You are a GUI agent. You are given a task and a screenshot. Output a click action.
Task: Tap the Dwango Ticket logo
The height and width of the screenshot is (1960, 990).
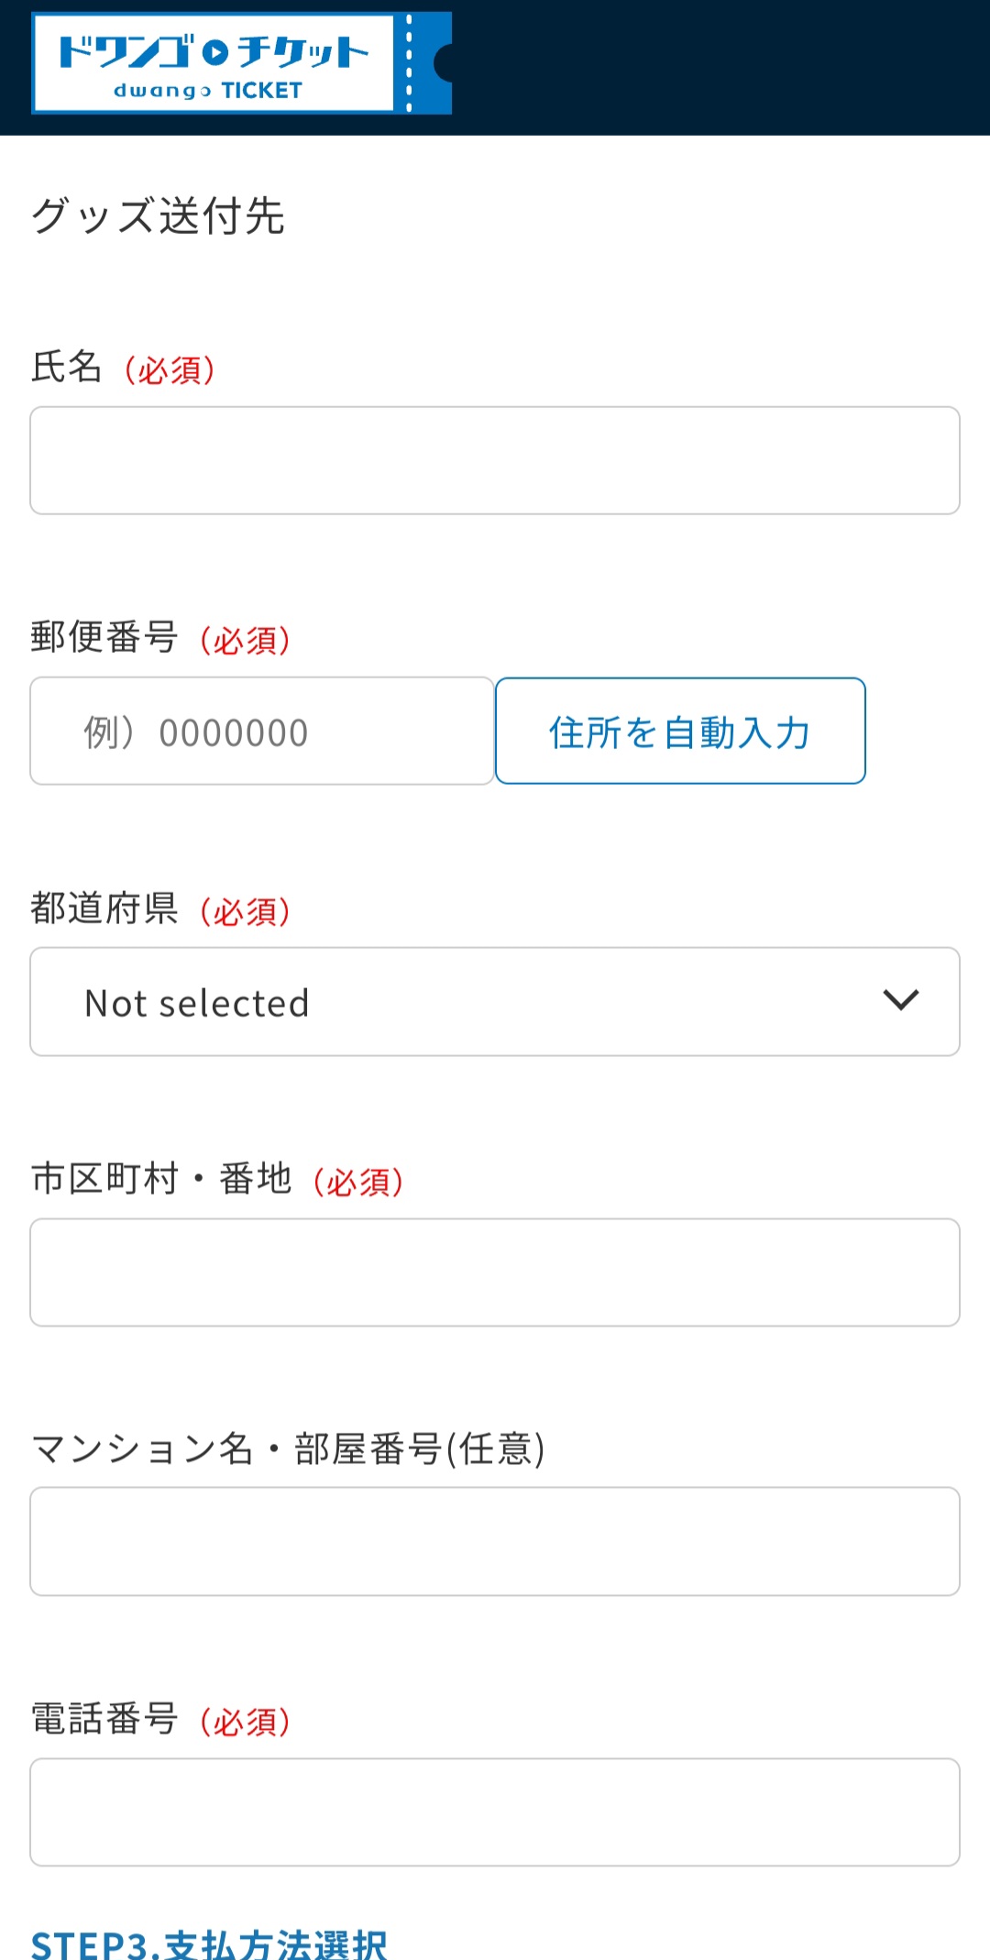point(213,63)
